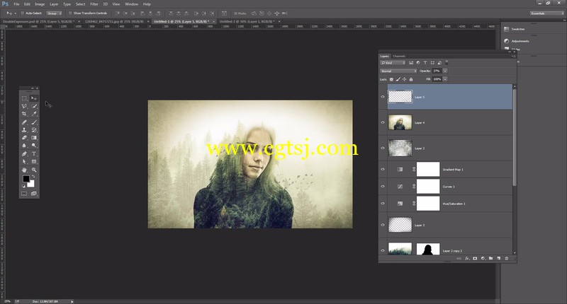The image size is (567, 304).
Task: Open the Layers panel flyout menu
Action: pos(513,57)
